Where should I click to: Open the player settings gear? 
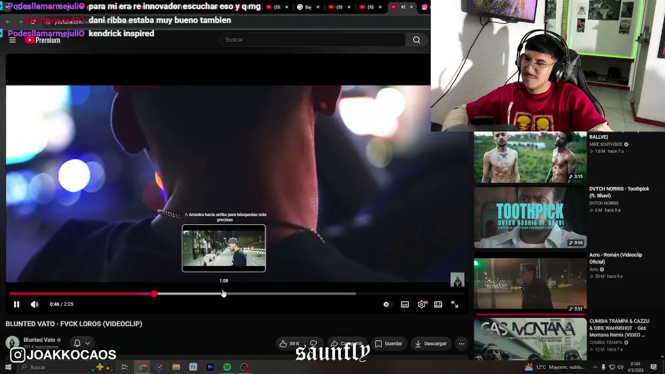point(421,304)
